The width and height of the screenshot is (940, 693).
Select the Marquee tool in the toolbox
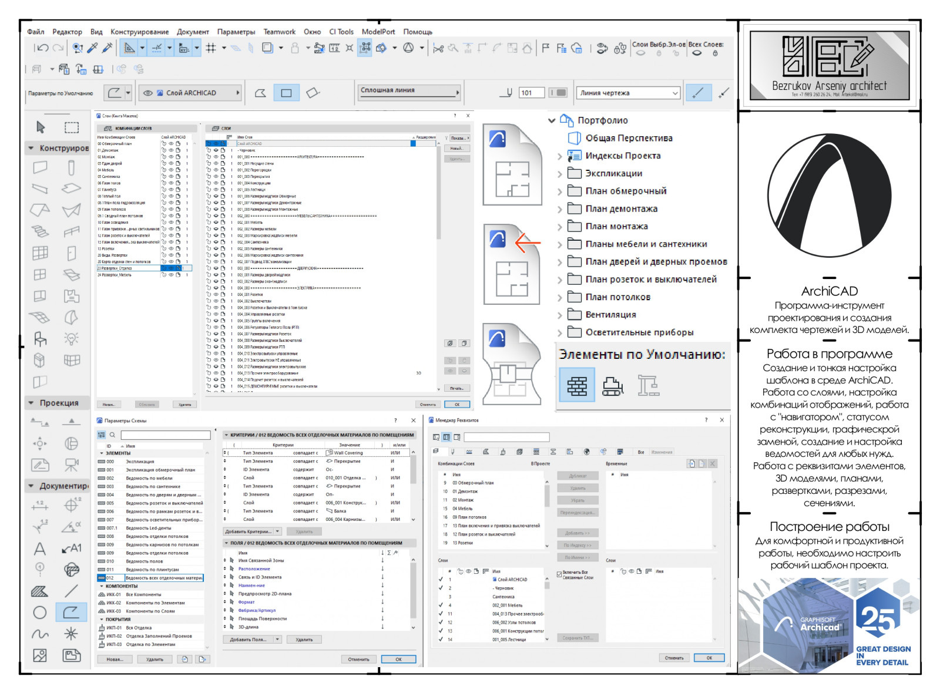pyautogui.click(x=72, y=127)
